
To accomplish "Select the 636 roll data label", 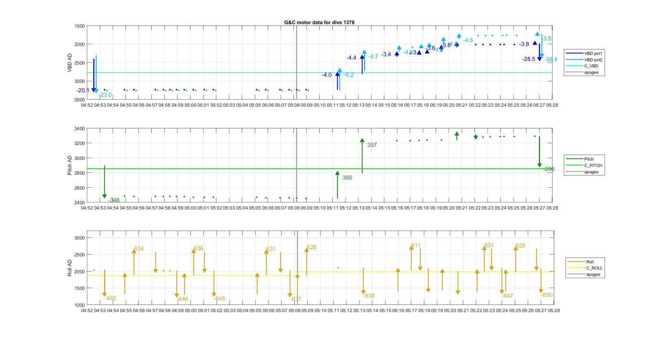I will pos(198,249).
